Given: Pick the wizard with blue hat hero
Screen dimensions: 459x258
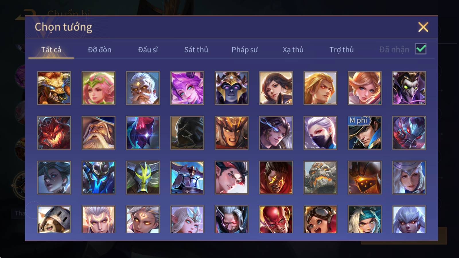Looking at the screenshot, I should 98,133.
